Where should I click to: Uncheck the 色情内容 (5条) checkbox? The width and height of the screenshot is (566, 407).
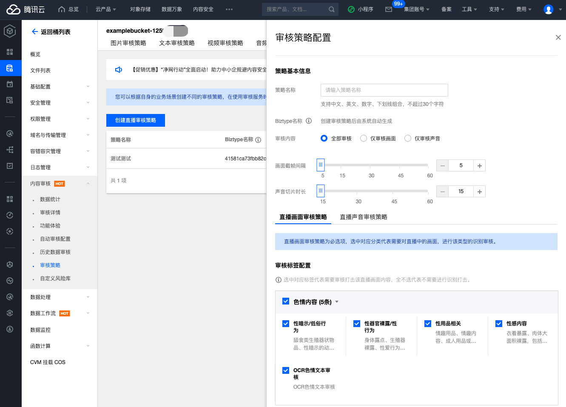(286, 302)
